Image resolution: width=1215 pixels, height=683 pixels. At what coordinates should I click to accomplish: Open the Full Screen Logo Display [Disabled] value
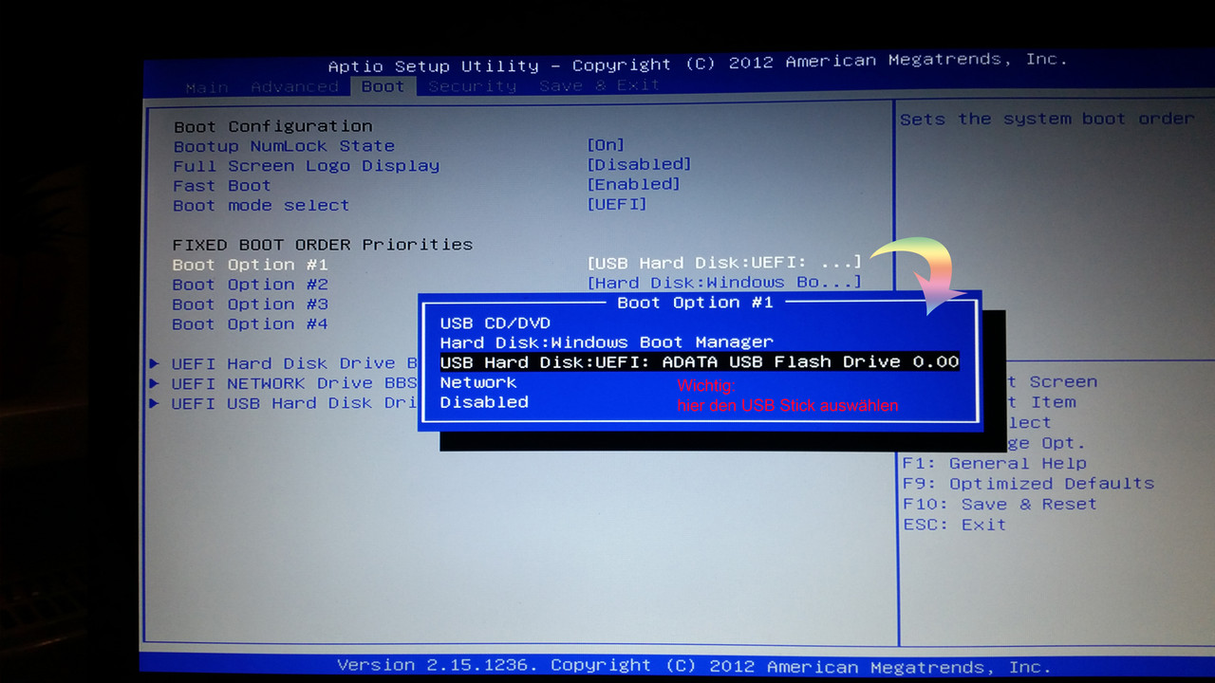pos(639,165)
